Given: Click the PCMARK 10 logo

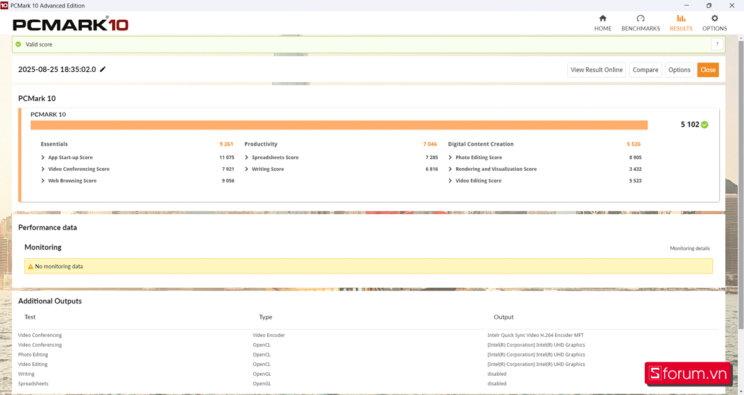Looking at the screenshot, I should pos(71,24).
